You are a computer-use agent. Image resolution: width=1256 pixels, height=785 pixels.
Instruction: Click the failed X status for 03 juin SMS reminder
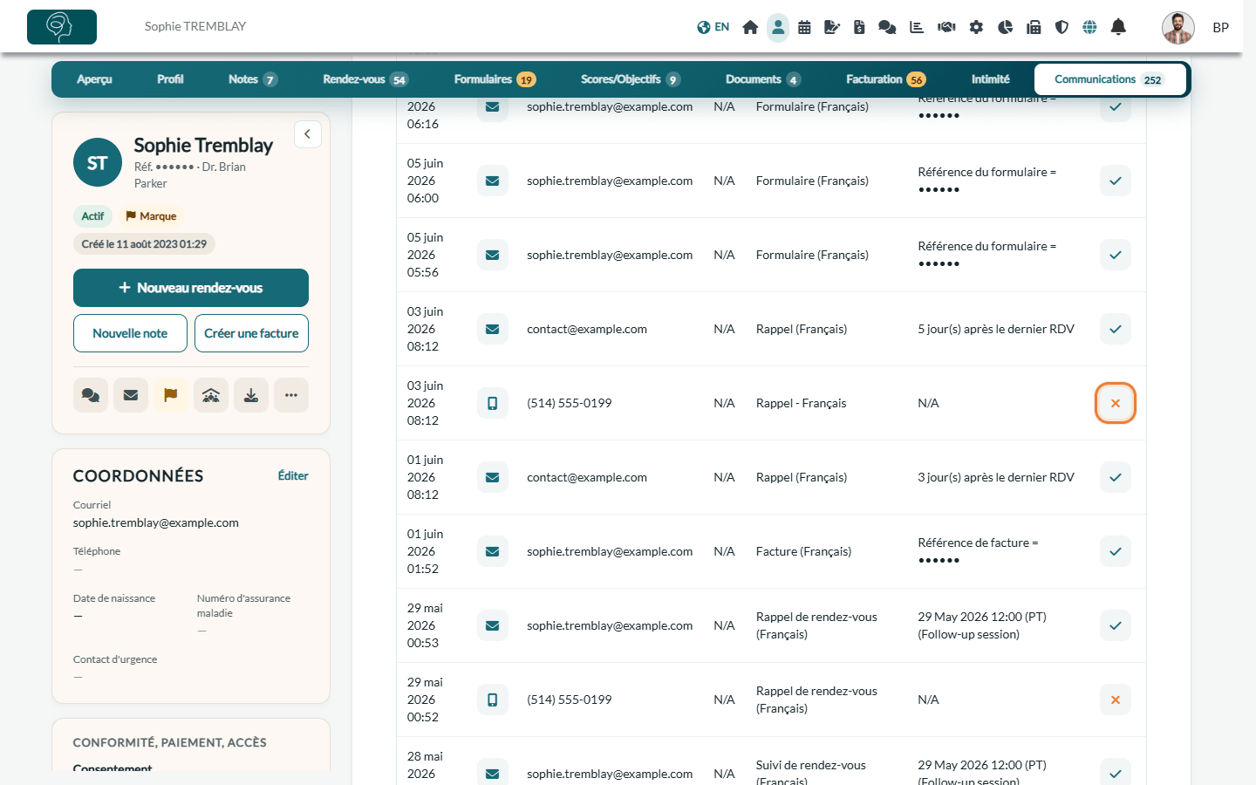1116,403
